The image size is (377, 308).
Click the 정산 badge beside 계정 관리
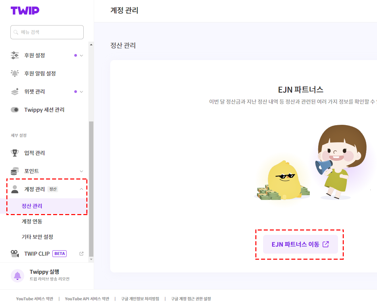53,189
